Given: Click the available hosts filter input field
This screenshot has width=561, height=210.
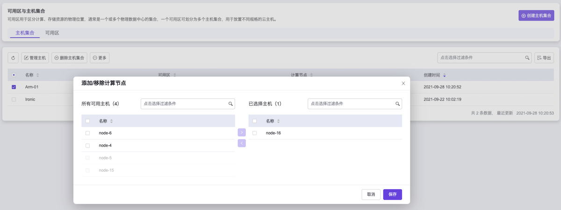Looking at the screenshot, I should tap(184, 104).
